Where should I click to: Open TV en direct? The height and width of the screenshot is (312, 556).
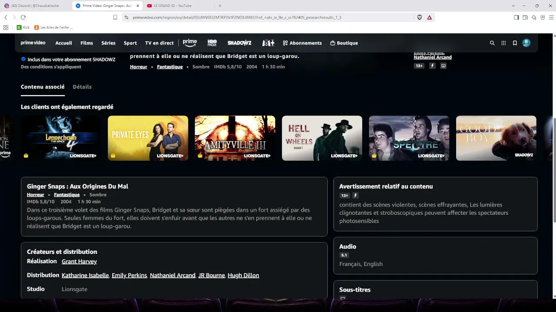pos(159,43)
